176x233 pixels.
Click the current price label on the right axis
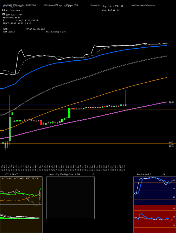pos(171,102)
